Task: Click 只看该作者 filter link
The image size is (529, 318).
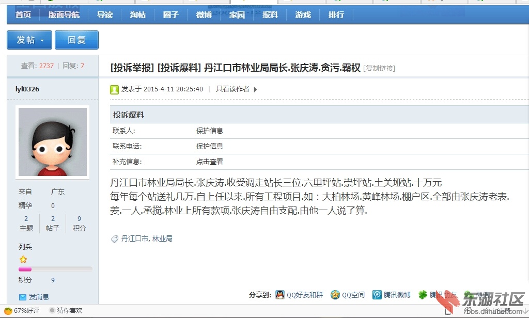Action: pos(232,89)
